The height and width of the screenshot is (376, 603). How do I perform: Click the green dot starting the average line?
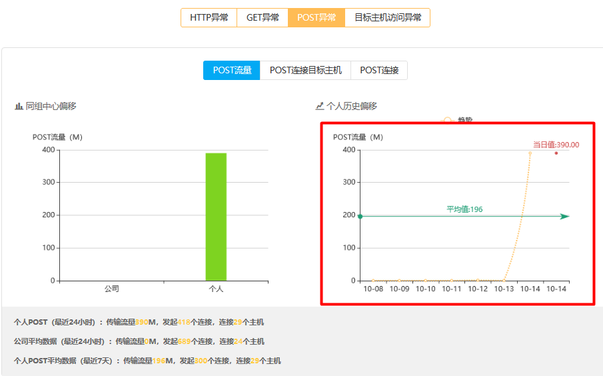pyautogui.click(x=360, y=217)
